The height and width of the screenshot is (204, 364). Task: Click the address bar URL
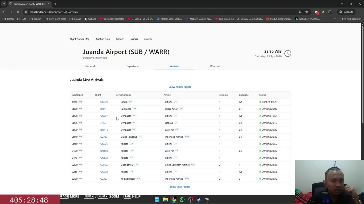(53, 12)
